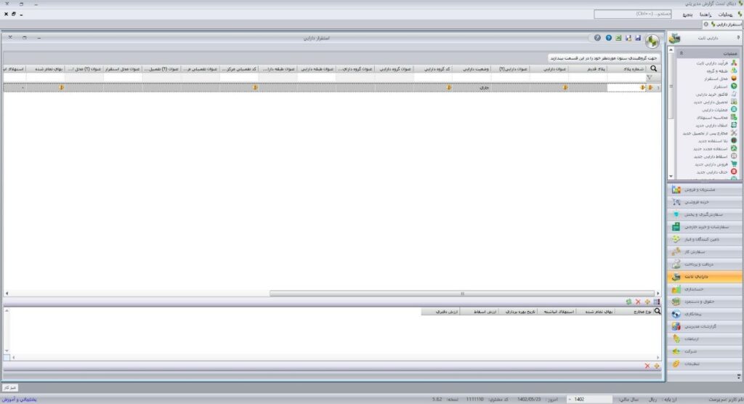Open عملیات menu in menu bar
This screenshot has width=744, height=404.
click(x=725, y=15)
